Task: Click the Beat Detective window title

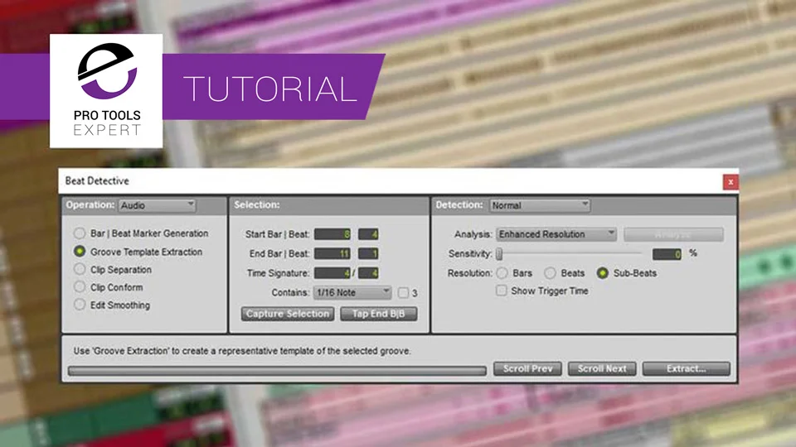Action: (x=97, y=181)
